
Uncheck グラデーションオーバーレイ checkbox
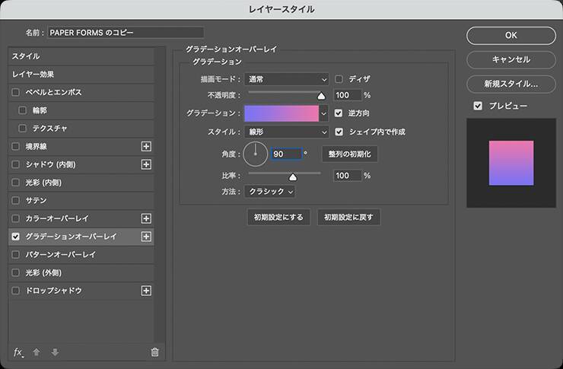coord(15,237)
